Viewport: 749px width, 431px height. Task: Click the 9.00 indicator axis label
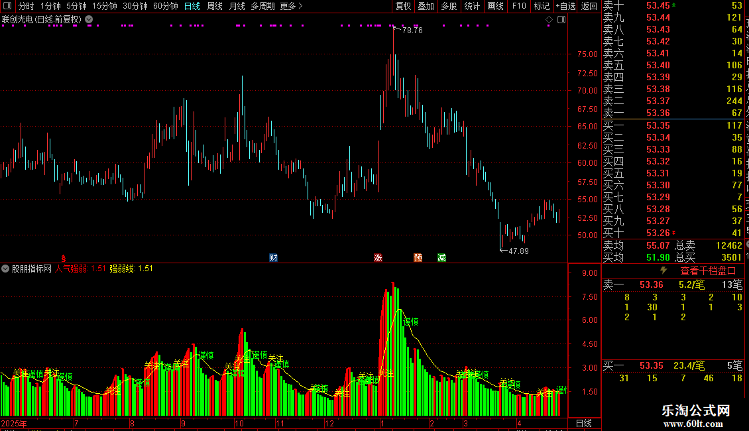[x=590, y=273]
